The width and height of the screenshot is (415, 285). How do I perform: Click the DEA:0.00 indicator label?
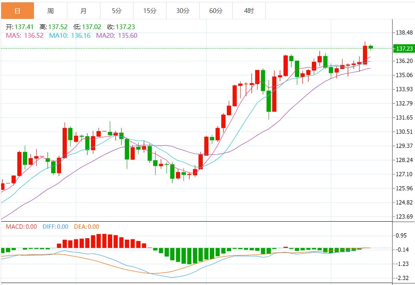[87, 226]
